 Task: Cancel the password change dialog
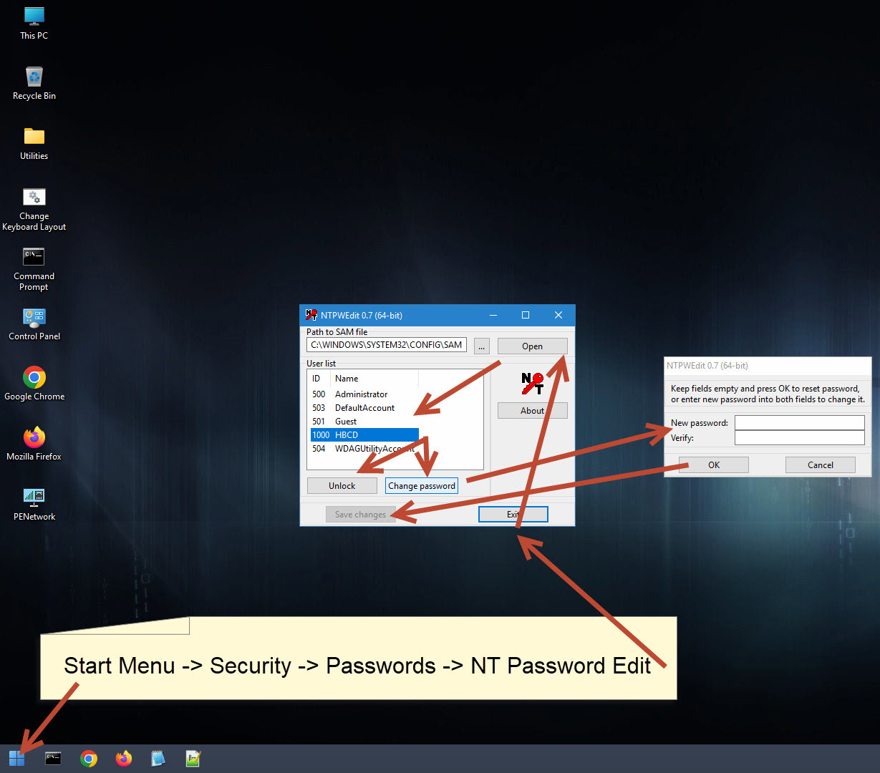pyautogui.click(x=820, y=465)
